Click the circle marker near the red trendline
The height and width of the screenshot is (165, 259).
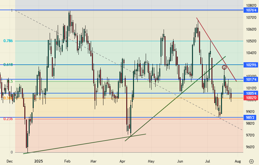(x=224, y=67)
